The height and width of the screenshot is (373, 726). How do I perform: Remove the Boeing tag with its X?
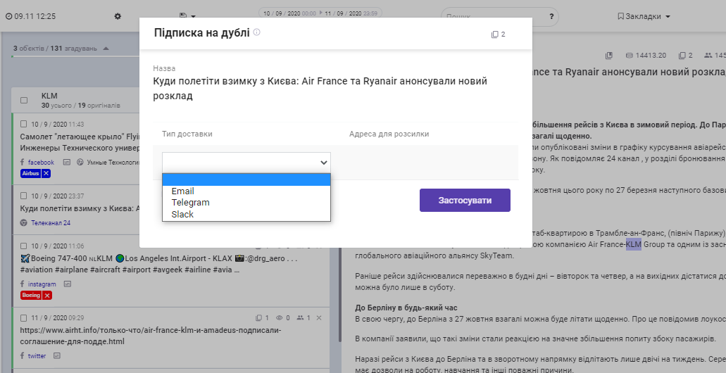point(47,296)
